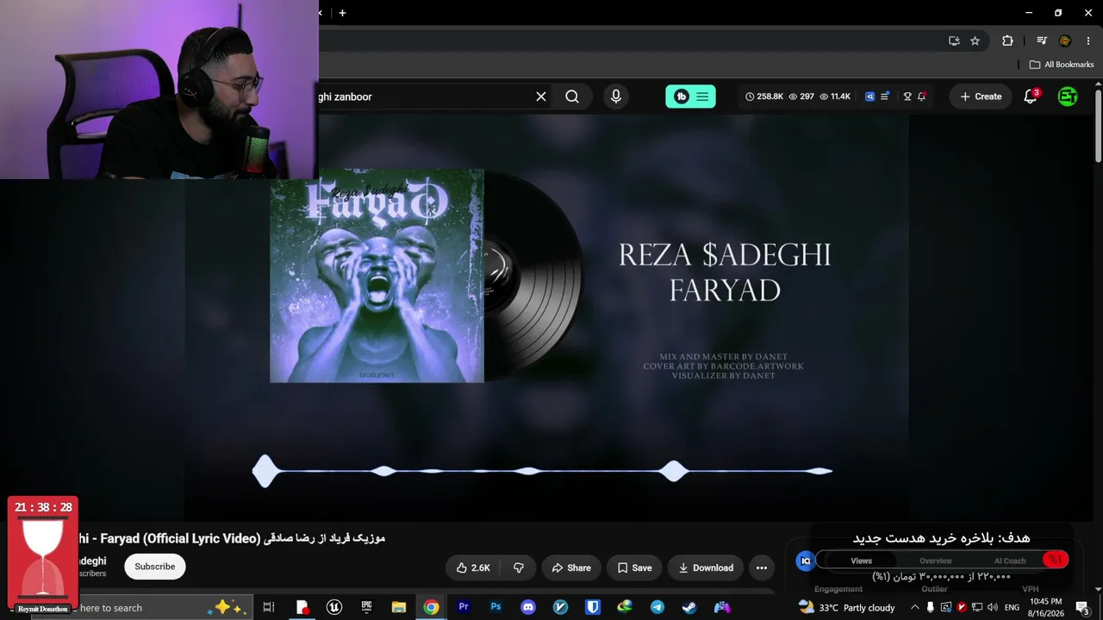Viewport: 1103px width, 620px height.
Task: Open the TubeBuddy menu button
Action: point(690,96)
